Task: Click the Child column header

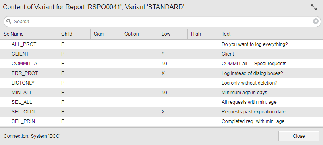Action: (x=74, y=34)
